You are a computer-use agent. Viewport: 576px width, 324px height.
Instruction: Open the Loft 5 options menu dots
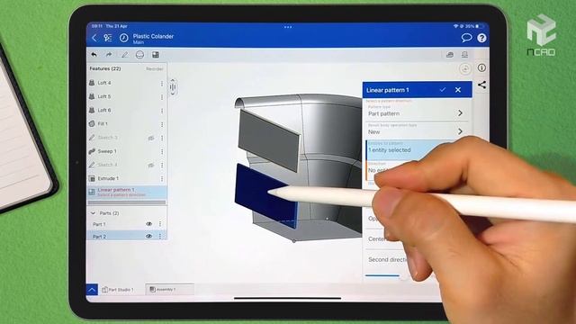162,97
